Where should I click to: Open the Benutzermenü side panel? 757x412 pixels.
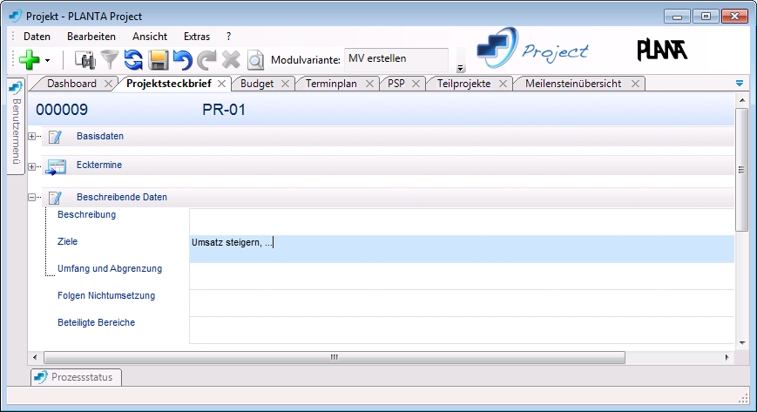click(x=16, y=125)
